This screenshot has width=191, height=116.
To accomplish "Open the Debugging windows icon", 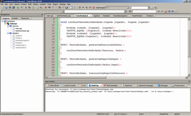I will pos(71,7).
